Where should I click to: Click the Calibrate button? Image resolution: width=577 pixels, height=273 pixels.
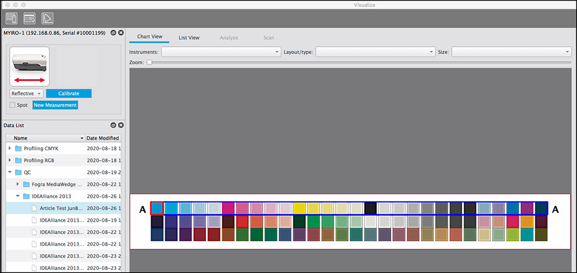click(69, 93)
